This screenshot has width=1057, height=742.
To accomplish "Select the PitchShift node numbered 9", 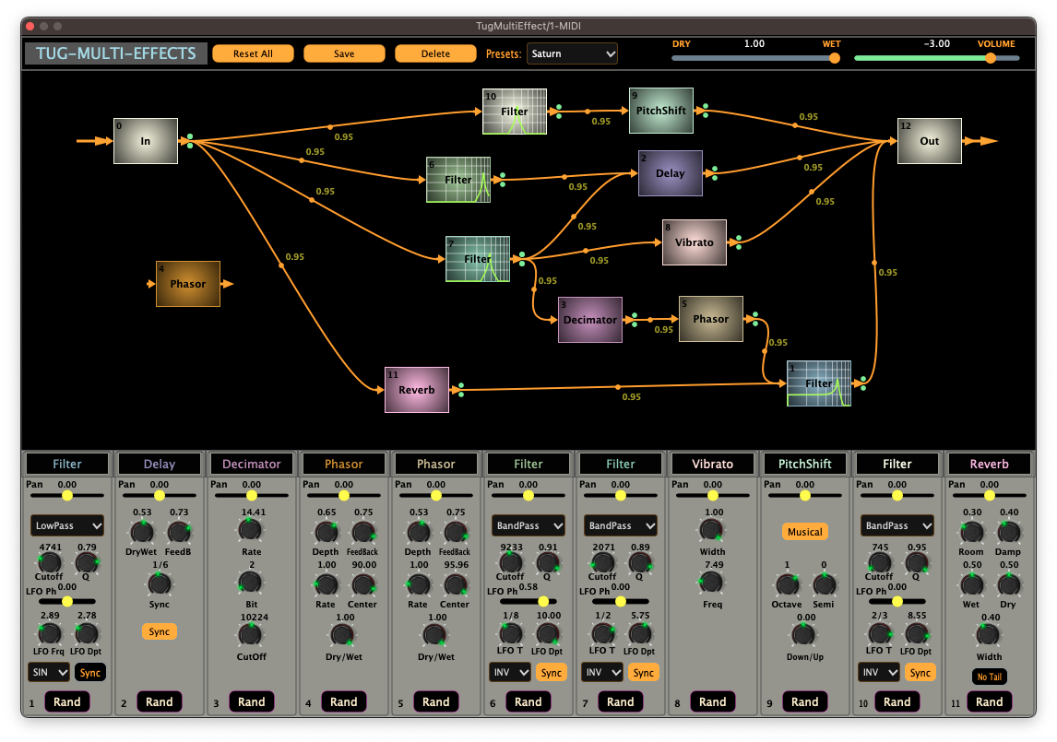I will pos(661,112).
